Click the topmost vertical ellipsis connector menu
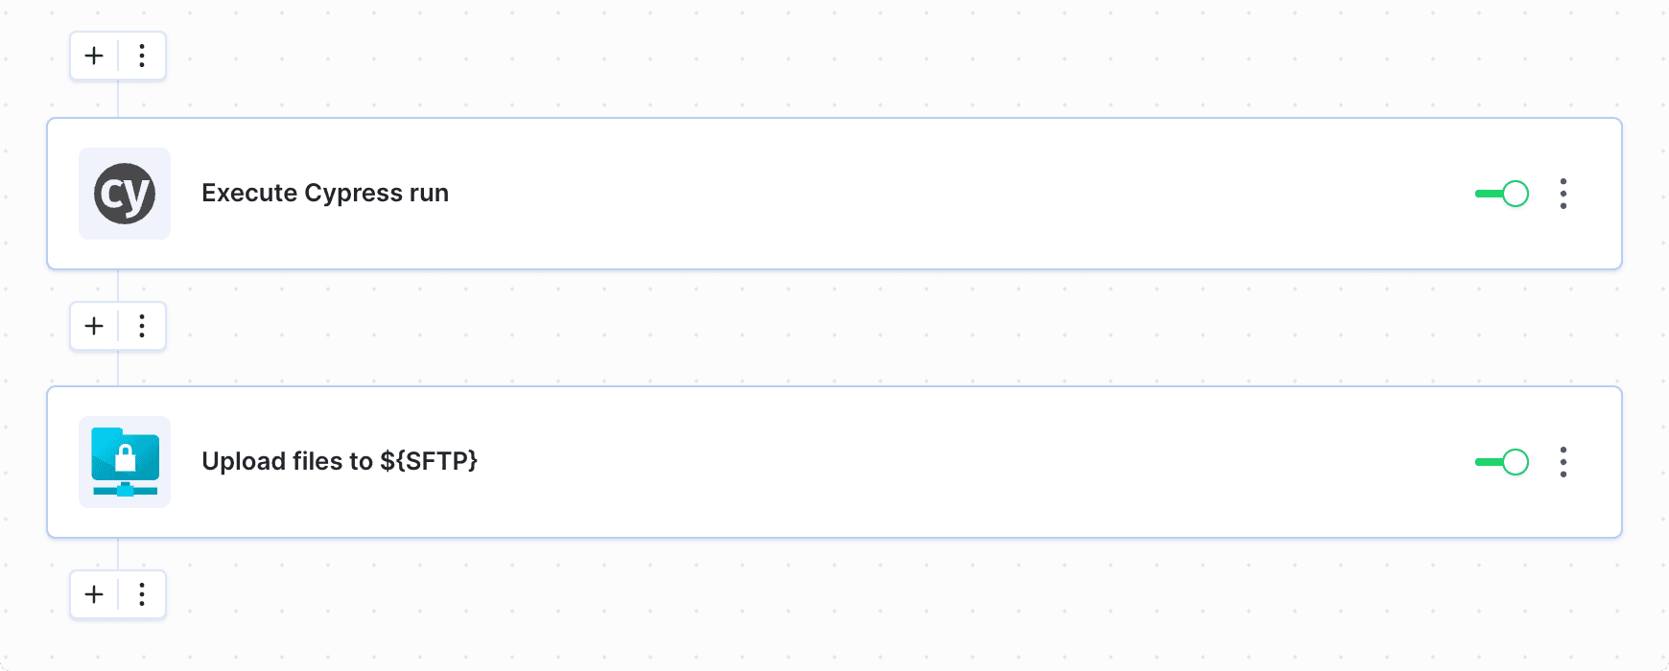The image size is (1669, 671). [x=142, y=56]
